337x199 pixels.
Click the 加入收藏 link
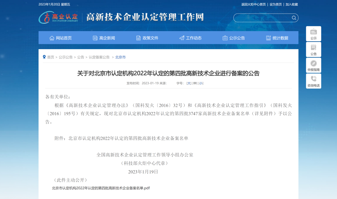(x=291, y=4)
